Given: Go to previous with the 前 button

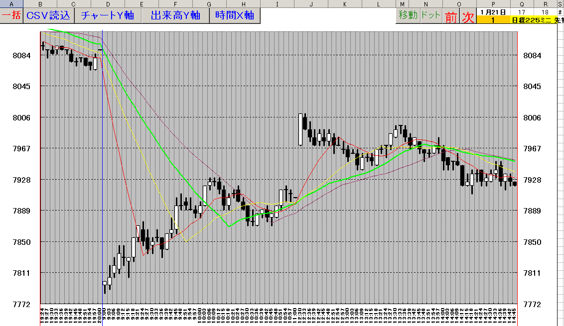Looking at the screenshot, I should click(x=450, y=16).
